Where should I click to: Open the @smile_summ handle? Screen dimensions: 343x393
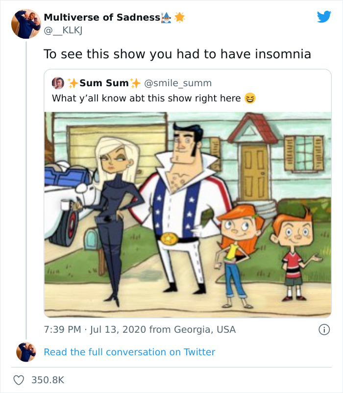pyautogui.click(x=177, y=83)
